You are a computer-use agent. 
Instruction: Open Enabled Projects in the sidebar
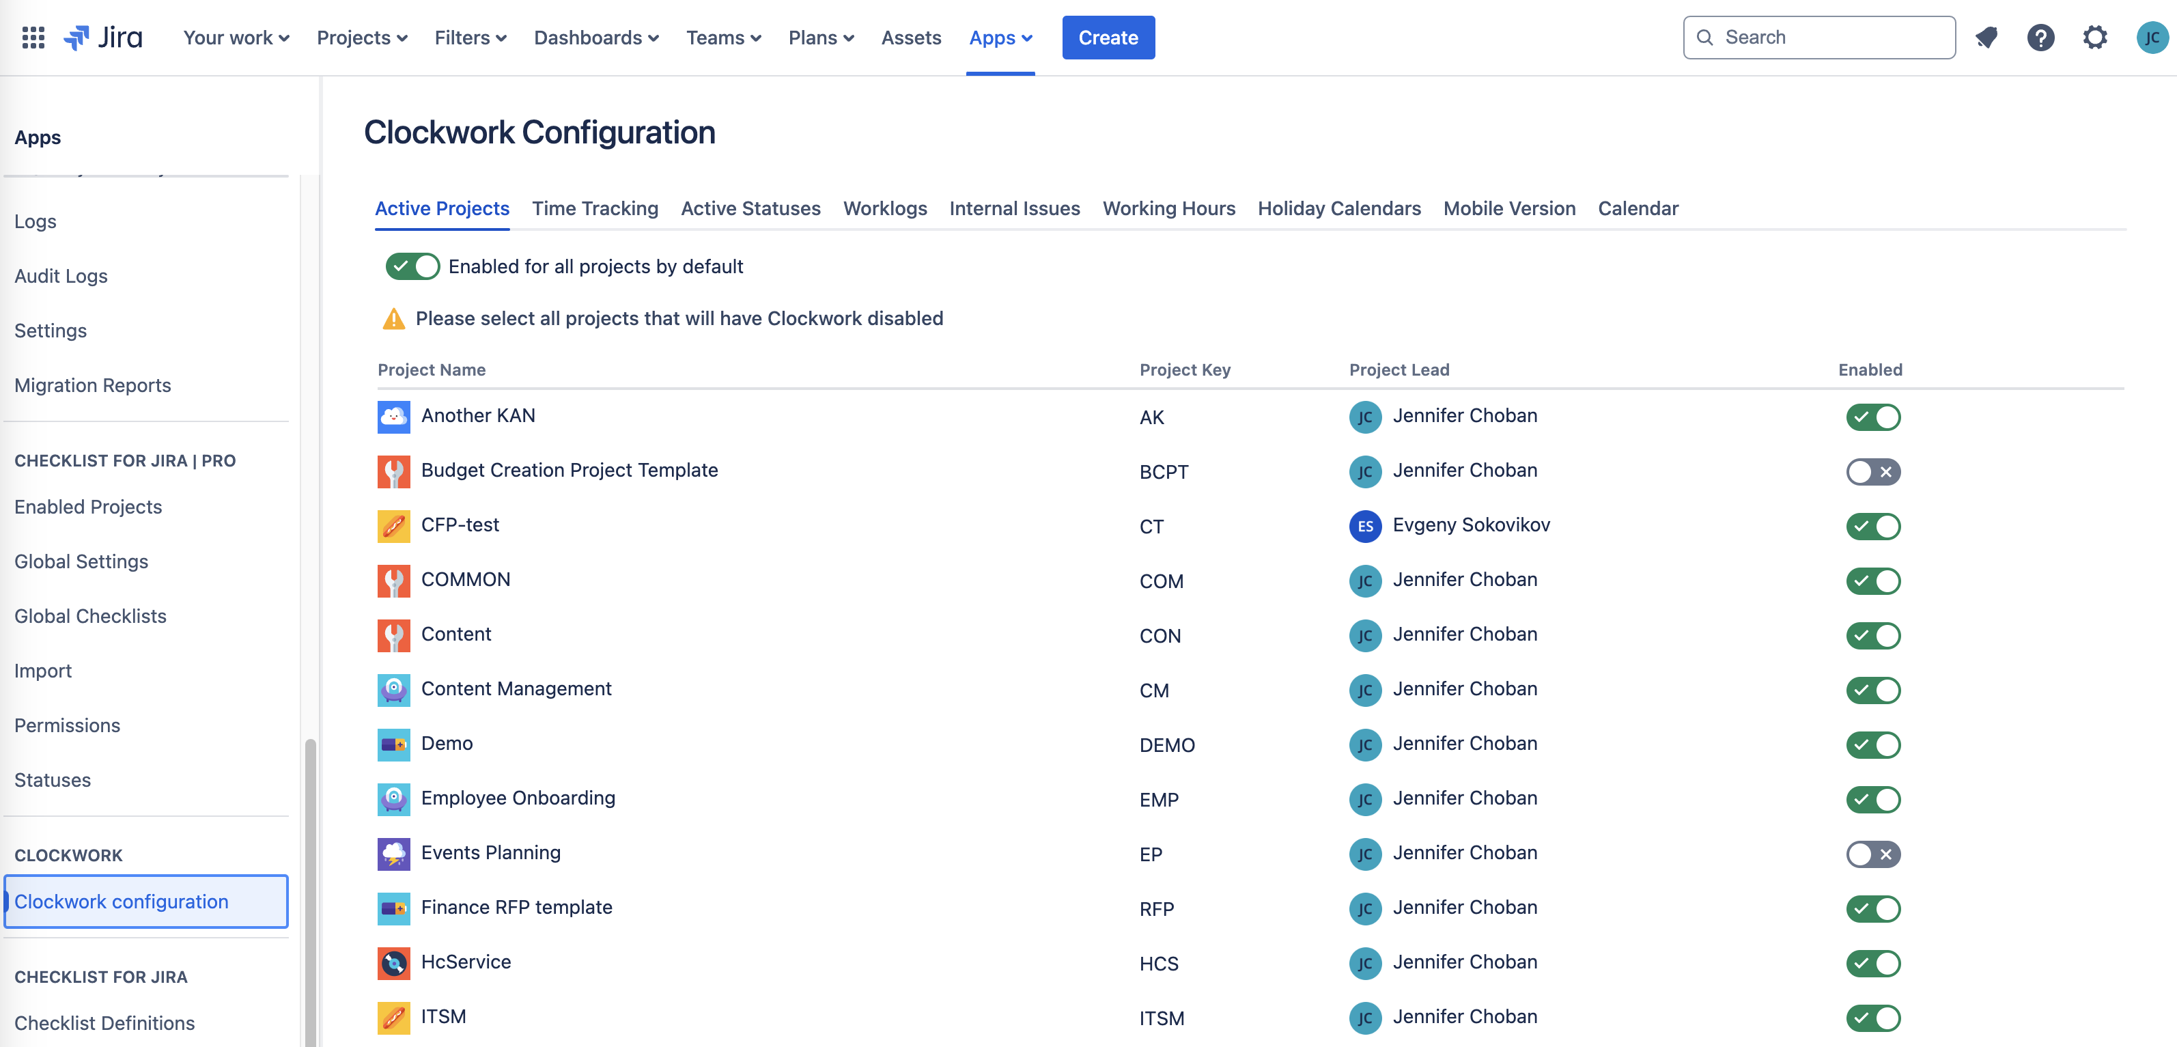[88, 507]
